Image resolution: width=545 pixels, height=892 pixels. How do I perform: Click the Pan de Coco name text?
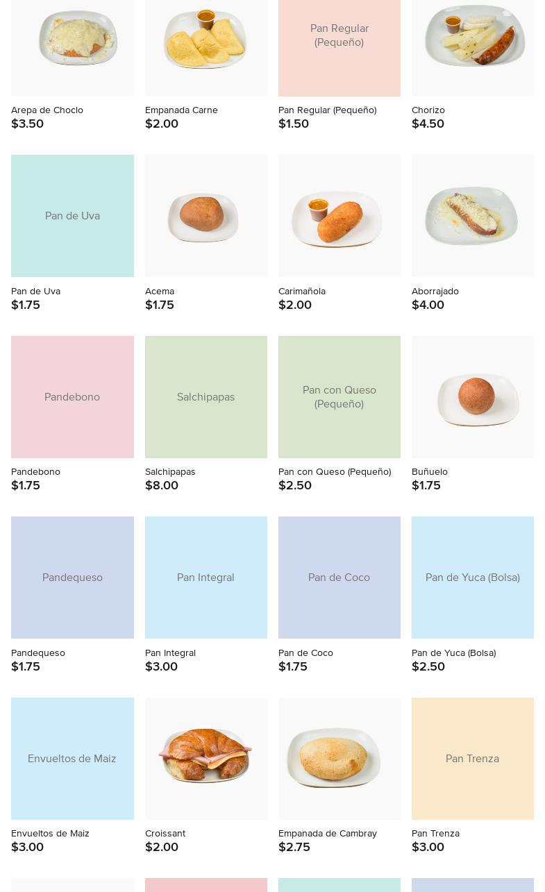305,653
